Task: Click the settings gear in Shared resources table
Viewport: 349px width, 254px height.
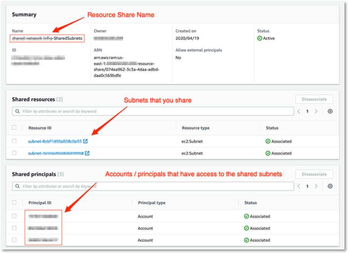Action: coord(330,111)
